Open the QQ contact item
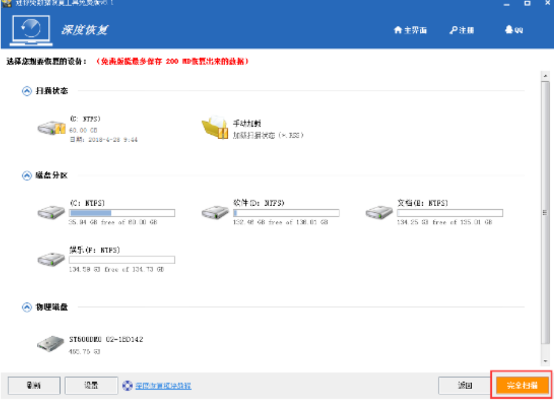The width and height of the screenshot is (554, 405). coord(513,30)
